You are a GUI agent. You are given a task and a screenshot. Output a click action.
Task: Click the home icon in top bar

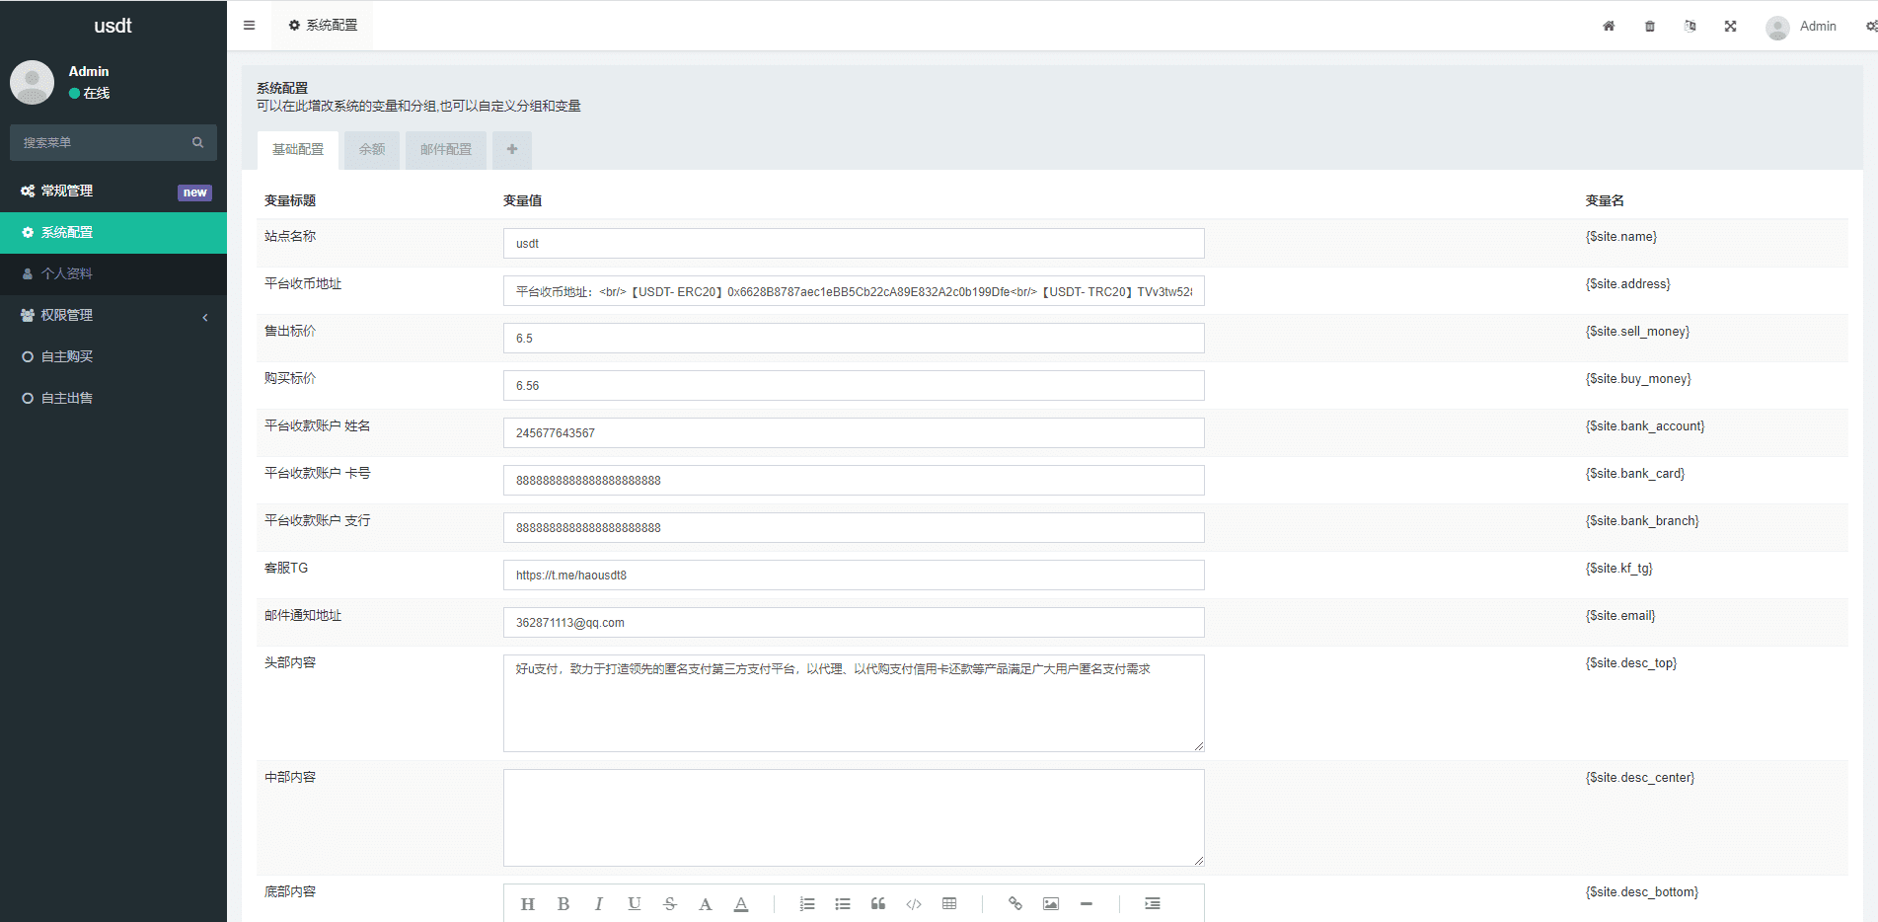coord(1609,27)
